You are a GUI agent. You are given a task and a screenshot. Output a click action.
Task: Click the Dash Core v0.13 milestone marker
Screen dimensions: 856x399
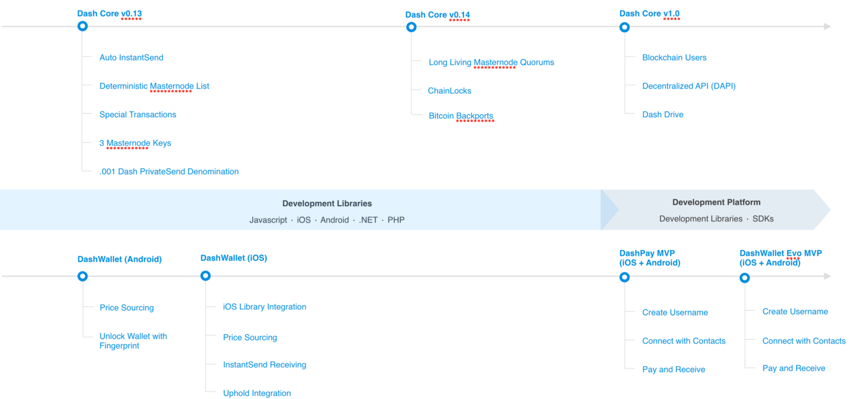pos(83,26)
